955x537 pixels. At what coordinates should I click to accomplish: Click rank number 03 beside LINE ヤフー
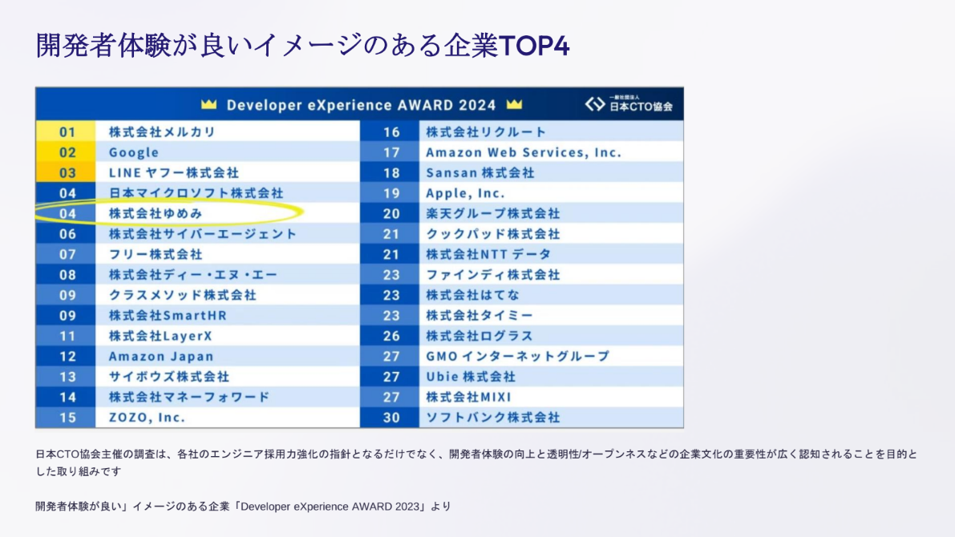[x=67, y=172]
